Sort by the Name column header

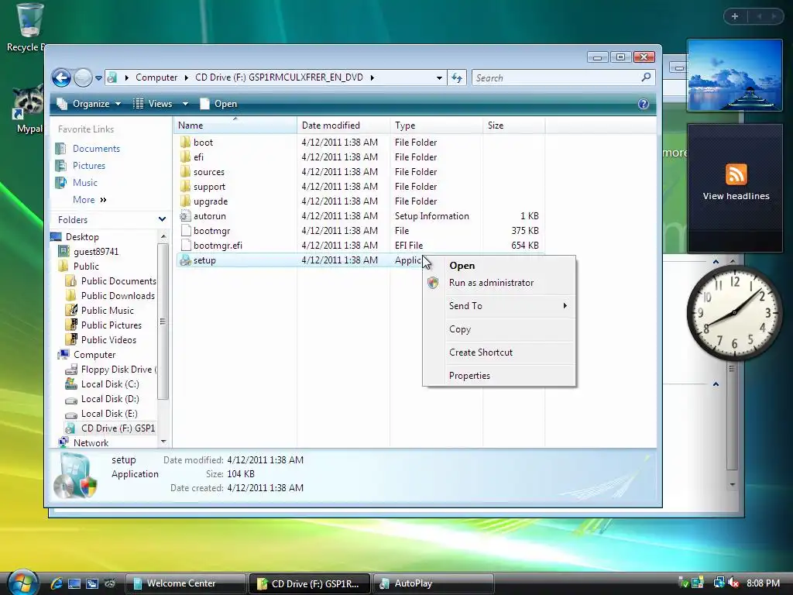click(235, 125)
